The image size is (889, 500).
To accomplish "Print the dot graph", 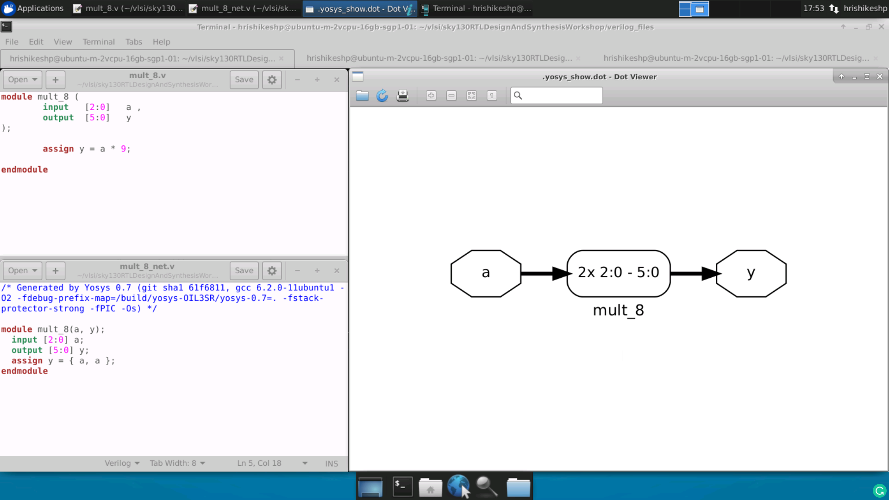I will point(402,96).
